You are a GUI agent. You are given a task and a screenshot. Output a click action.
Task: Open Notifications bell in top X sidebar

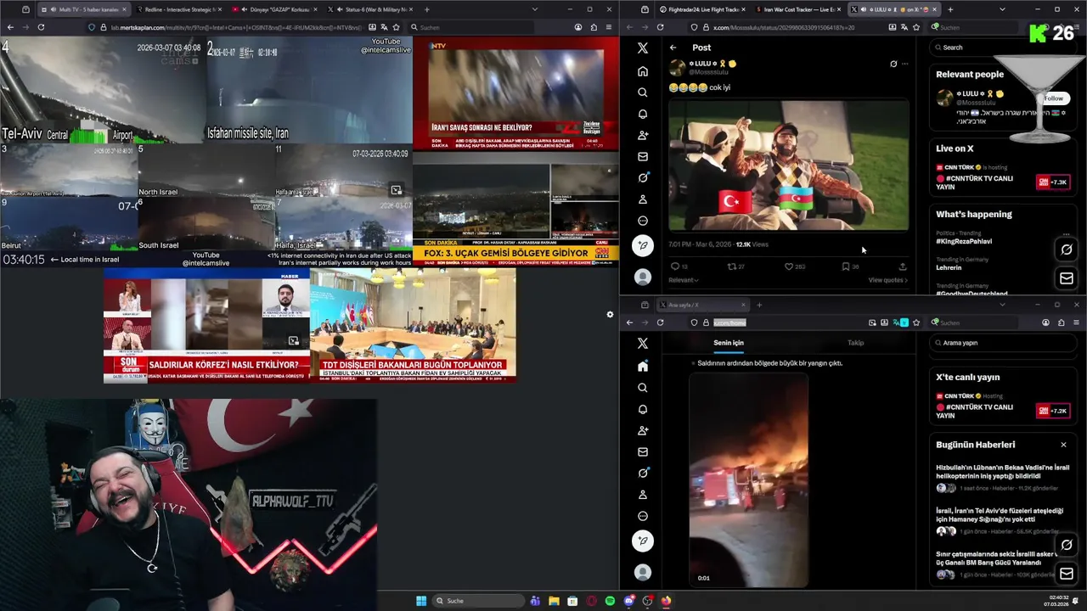643,114
